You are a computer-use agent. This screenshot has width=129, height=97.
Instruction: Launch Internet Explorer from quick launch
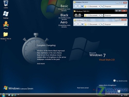point(15,95)
